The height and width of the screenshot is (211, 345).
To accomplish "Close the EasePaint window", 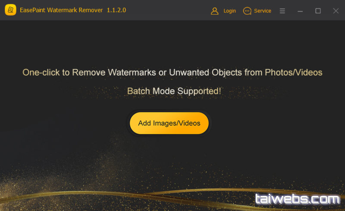I will coord(336,11).
